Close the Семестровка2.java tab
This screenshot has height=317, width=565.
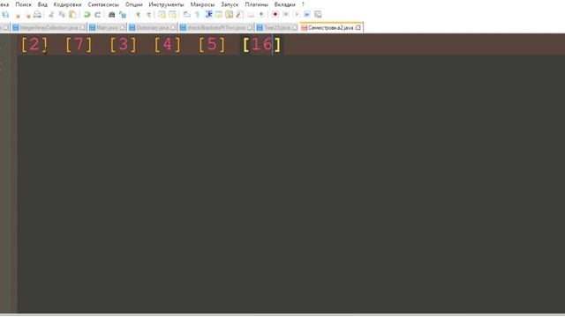pyautogui.click(x=358, y=27)
